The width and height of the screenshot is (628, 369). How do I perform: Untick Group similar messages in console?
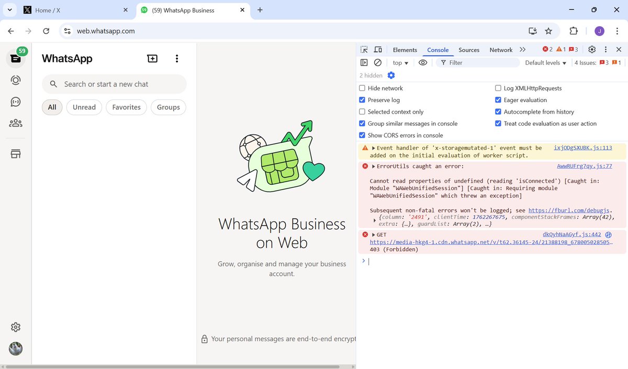point(362,124)
